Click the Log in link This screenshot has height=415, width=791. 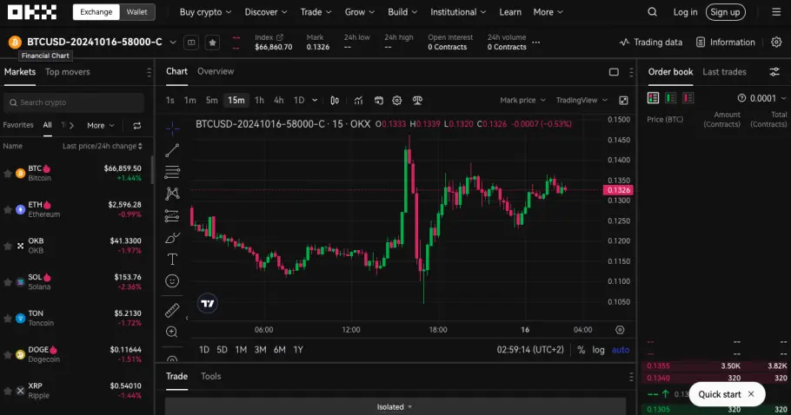[685, 12]
